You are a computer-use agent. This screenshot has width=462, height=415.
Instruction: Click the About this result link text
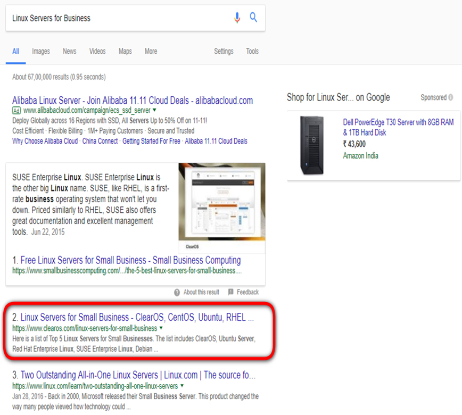coord(201,292)
